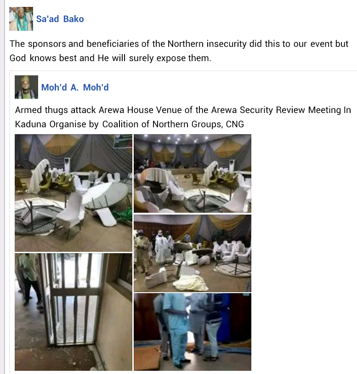357x374 pixels.
Task: Click the standing white air conditioner in first photo
Action: [67, 165]
